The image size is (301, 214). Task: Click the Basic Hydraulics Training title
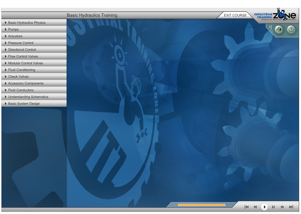tap(92, 15)
